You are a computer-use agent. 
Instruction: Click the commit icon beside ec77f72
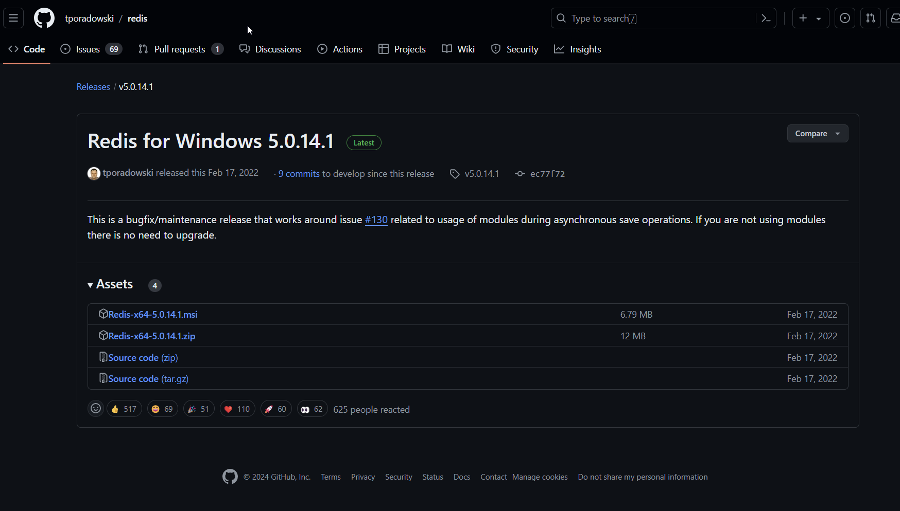coord(520,174)
